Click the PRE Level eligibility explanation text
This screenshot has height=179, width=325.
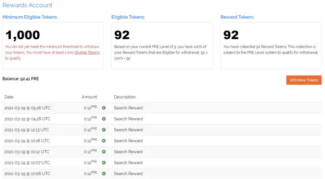pos(161,52)
